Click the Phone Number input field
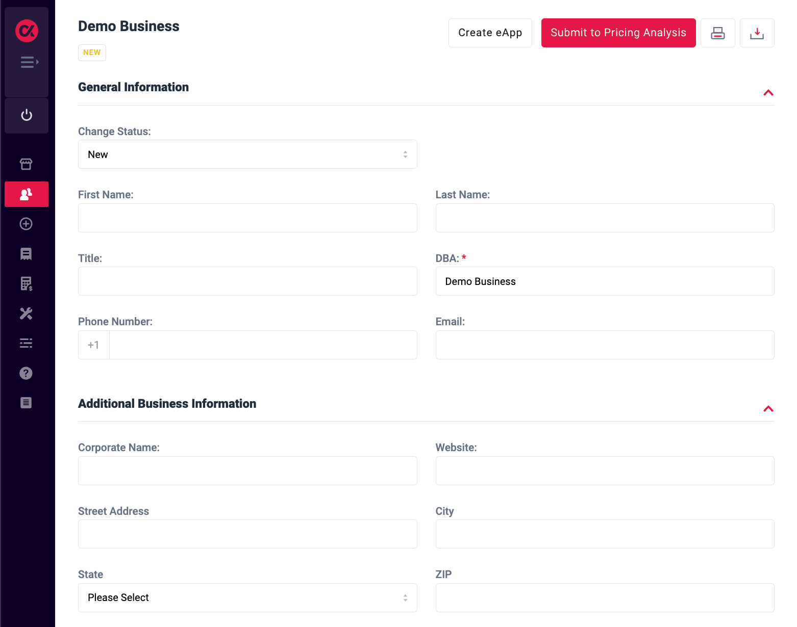The width and height of the screenshot is (797, 627). click(263, 345)
